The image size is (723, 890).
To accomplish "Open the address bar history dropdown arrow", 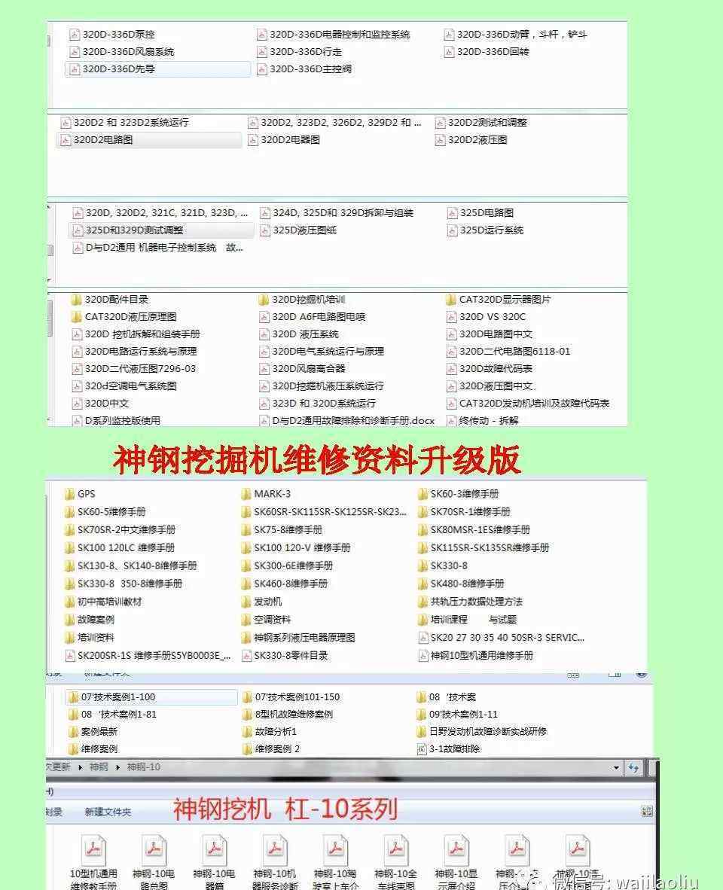I will (x=616, y=768).
